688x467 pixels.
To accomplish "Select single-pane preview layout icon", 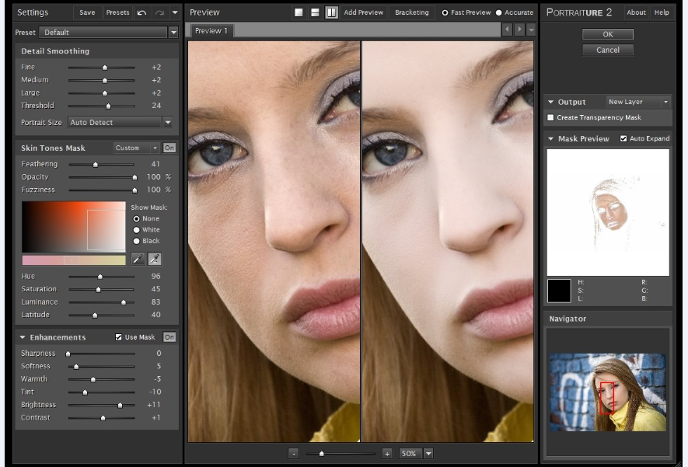I will [299, 12].
